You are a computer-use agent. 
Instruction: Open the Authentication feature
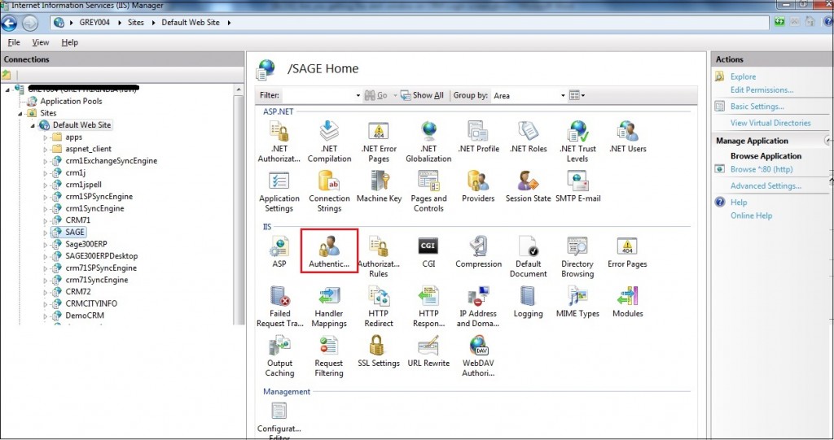click(329, 252)
